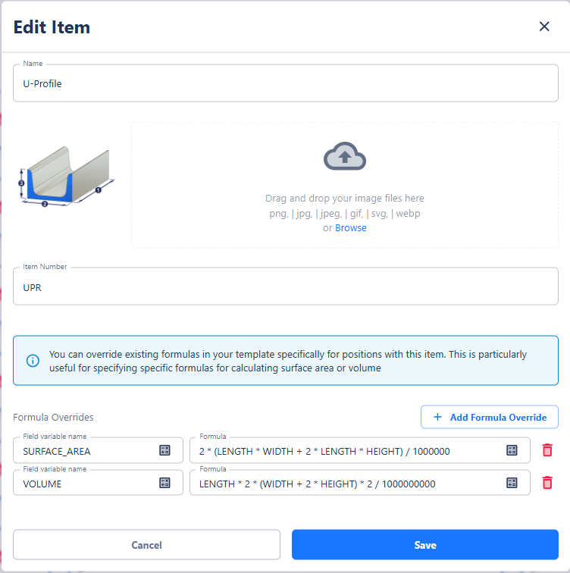Save the item changes

tap(424, 545)
